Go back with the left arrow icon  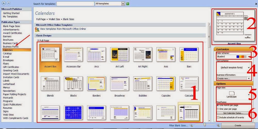pyautogui.click(x=4, y=3)
